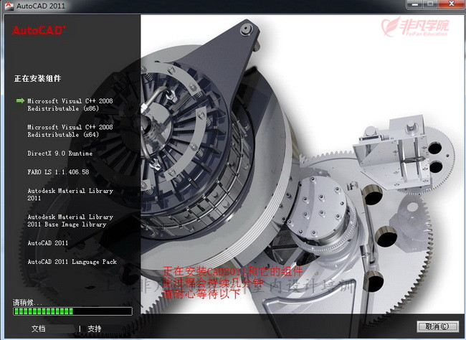Select AutoCAD 2011 Language Pack entry

[72, 262]
